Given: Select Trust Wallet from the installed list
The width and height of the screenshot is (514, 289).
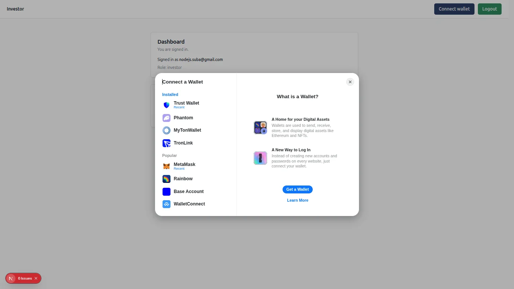Looking at the screenshot, I should point(196,105).
